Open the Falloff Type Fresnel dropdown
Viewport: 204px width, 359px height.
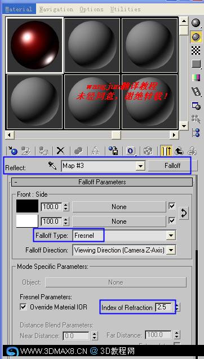[171, 235]
